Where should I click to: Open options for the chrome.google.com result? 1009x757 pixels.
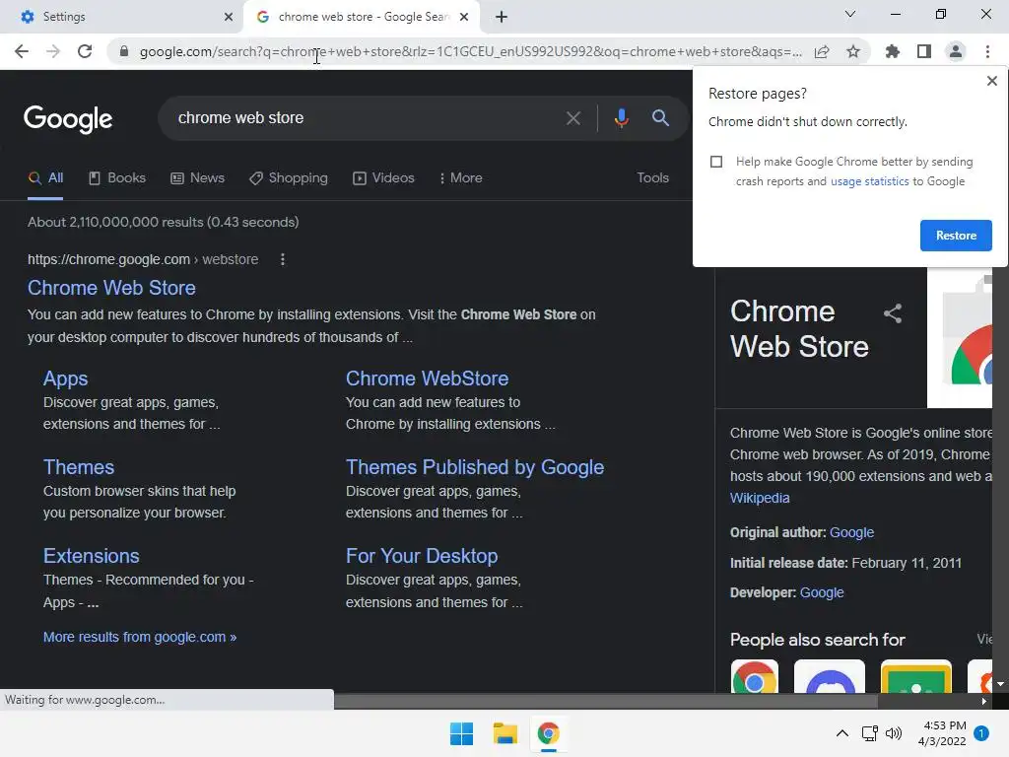coord(283,259)
